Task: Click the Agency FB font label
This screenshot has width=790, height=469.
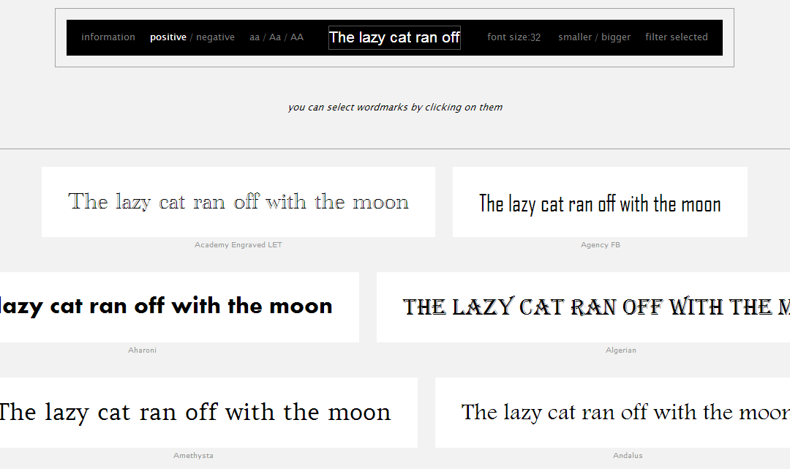Action: click(x=600, y=245)
